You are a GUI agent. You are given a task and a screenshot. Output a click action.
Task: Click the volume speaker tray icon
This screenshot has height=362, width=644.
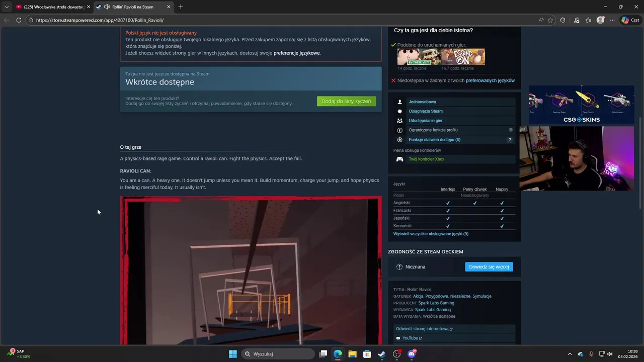[610, 354]
